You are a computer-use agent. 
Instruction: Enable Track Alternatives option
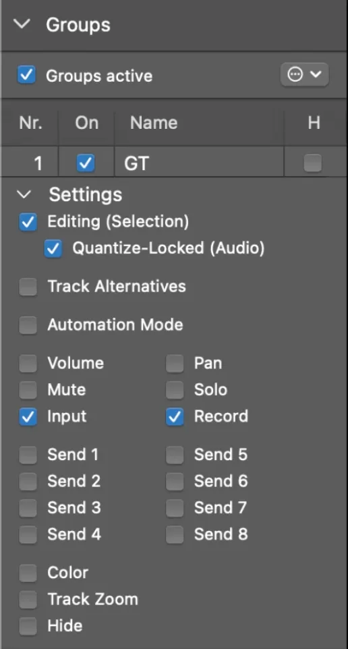(x=28, y=287)
